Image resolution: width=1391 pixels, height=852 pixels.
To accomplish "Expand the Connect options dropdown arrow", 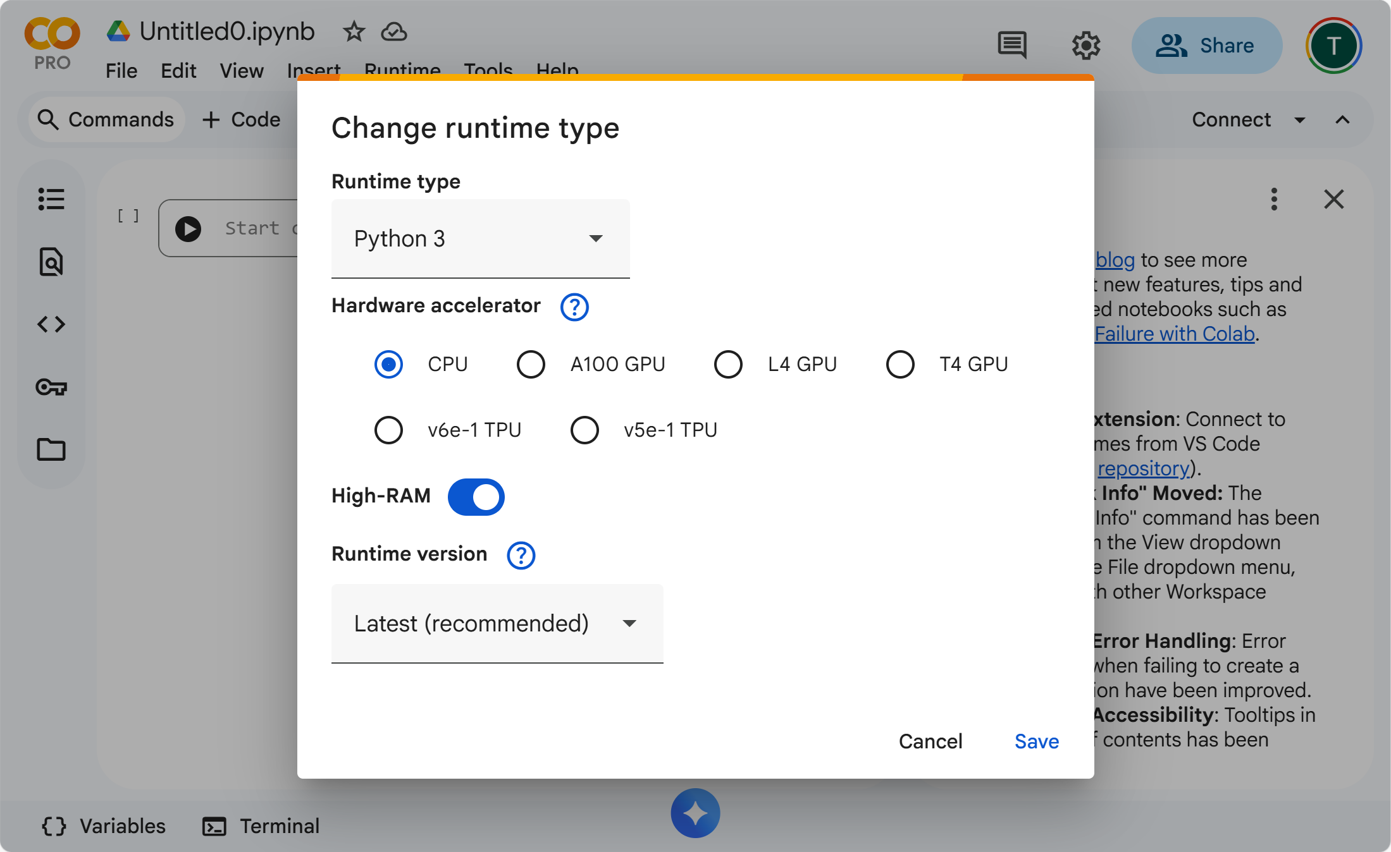I will pyautogui.click(x=1301, y=119).
